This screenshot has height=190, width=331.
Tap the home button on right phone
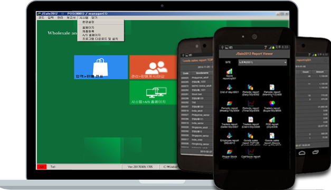click(x=302, y=153)
